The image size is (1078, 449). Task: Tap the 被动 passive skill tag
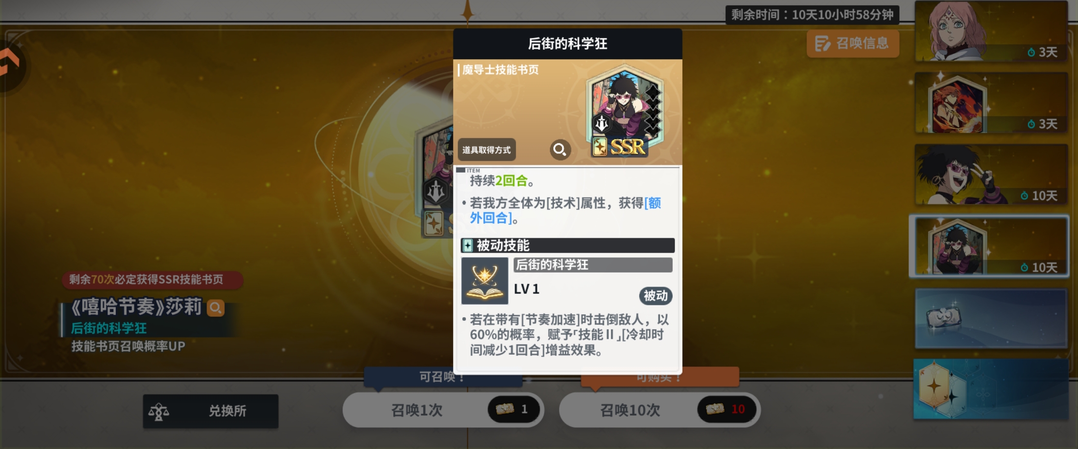click(655, 296)
